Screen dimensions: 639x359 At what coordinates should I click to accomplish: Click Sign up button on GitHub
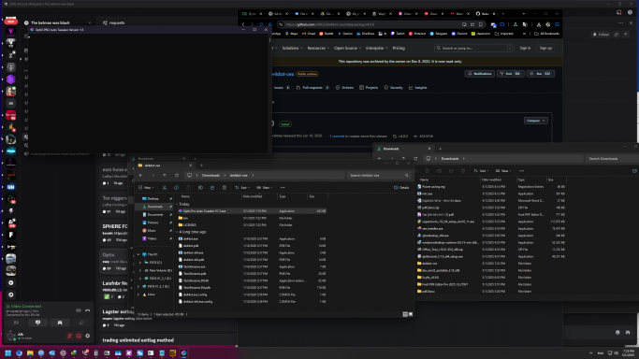click(x=545, y=48)
